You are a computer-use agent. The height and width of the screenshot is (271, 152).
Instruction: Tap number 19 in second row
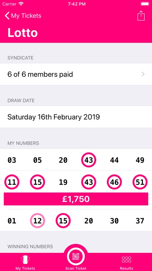pos(63,182)
